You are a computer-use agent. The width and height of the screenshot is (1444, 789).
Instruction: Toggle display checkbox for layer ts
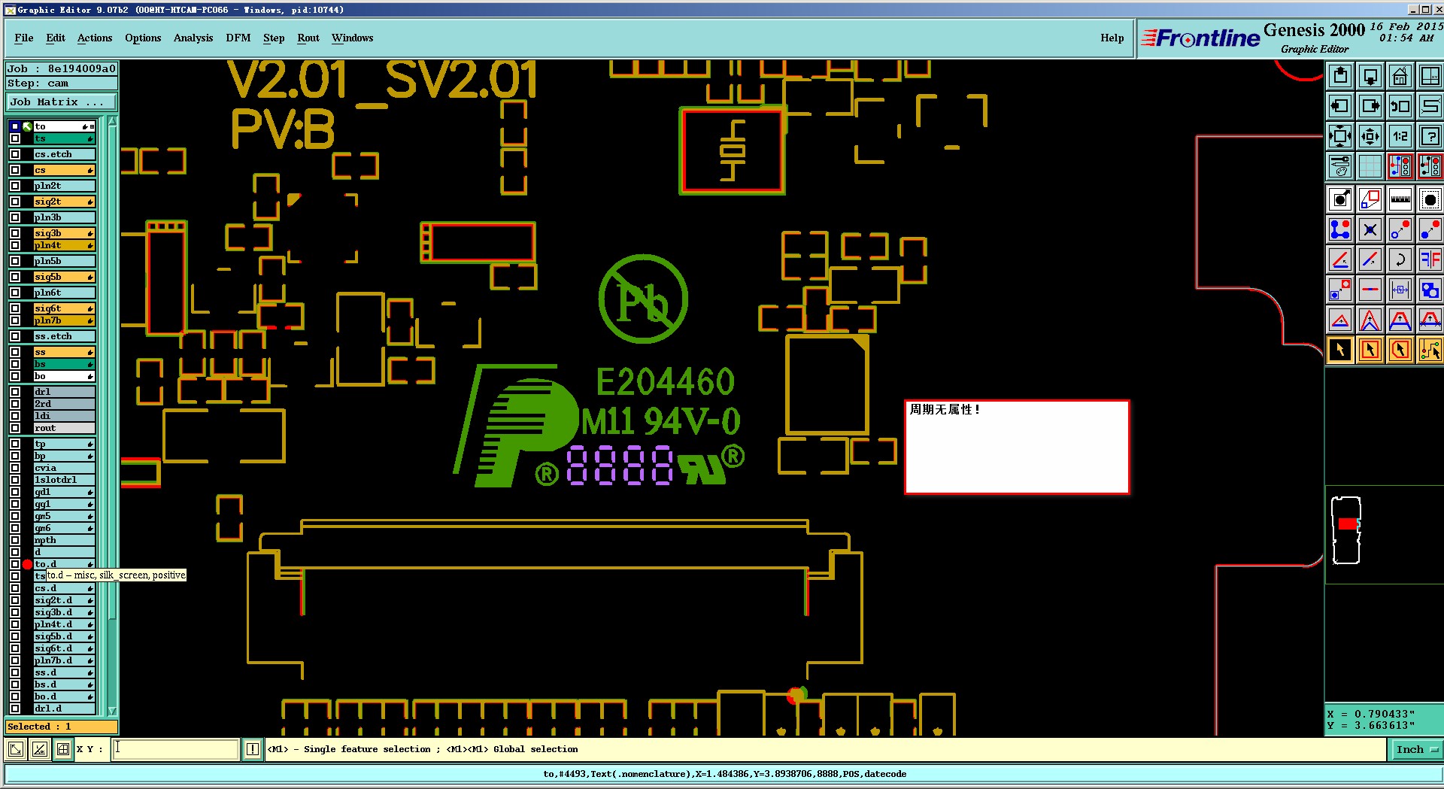pyautogui.click(x=15, y=138)
